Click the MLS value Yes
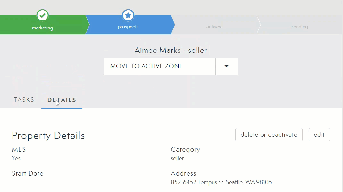343x192 pixels. [x=16, y=158]
